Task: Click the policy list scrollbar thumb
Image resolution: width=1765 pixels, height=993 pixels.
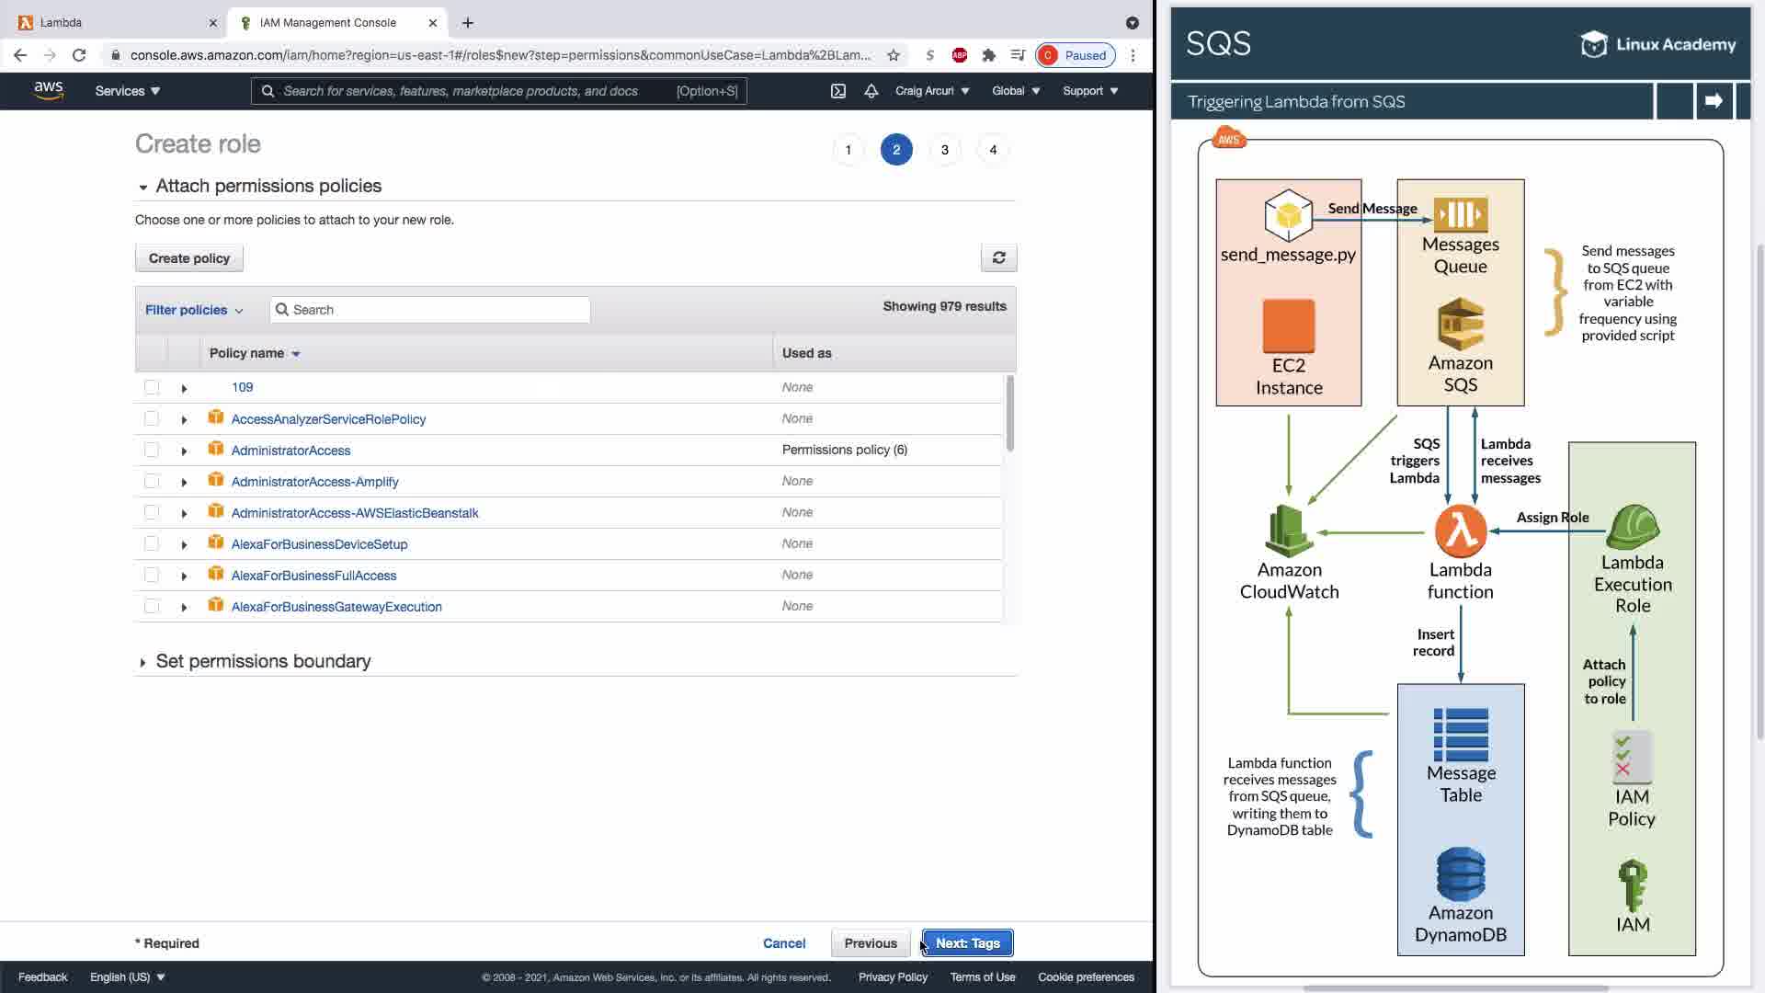Action: (x=1009, y=414)
